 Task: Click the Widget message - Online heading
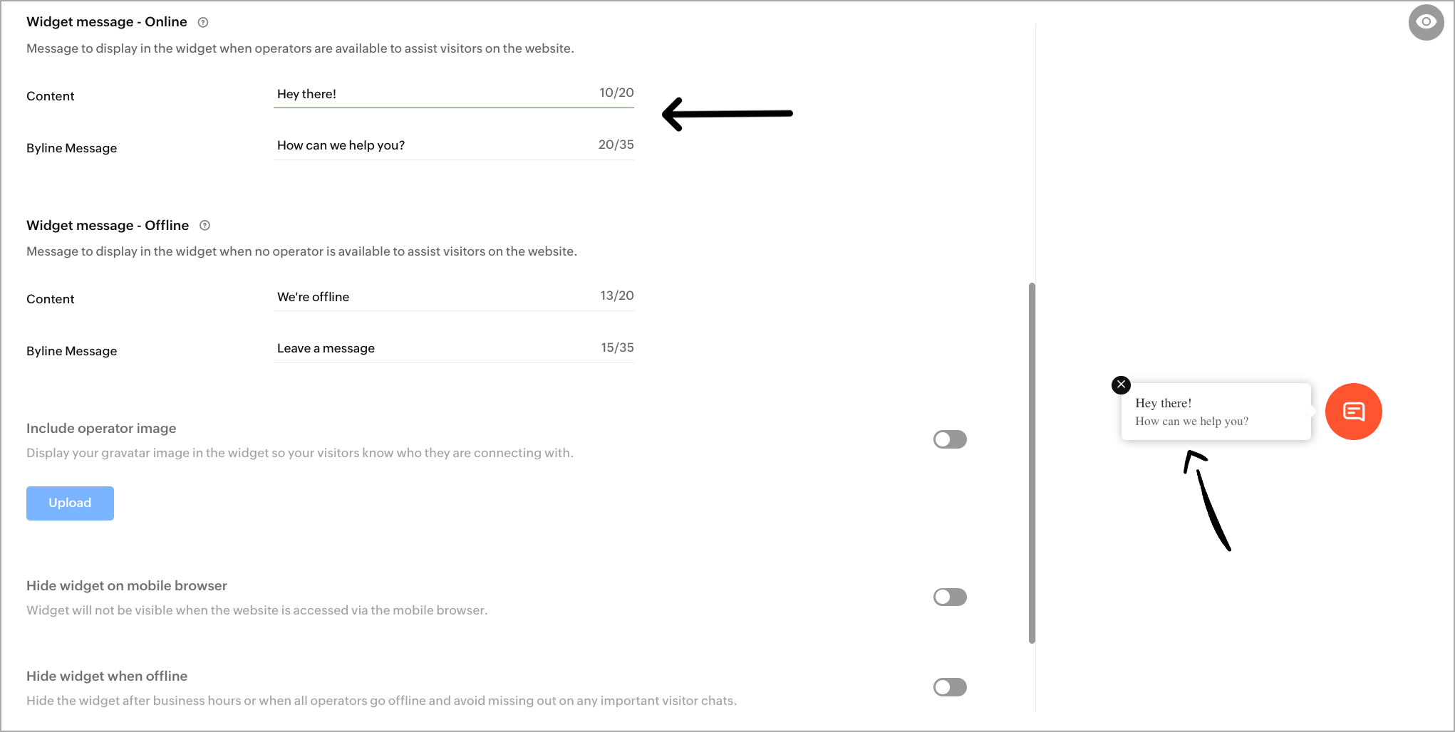coord(107,22)
